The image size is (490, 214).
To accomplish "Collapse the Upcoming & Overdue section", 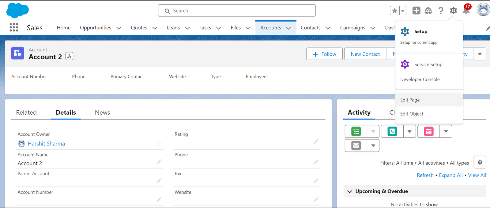I will [350, 191].
